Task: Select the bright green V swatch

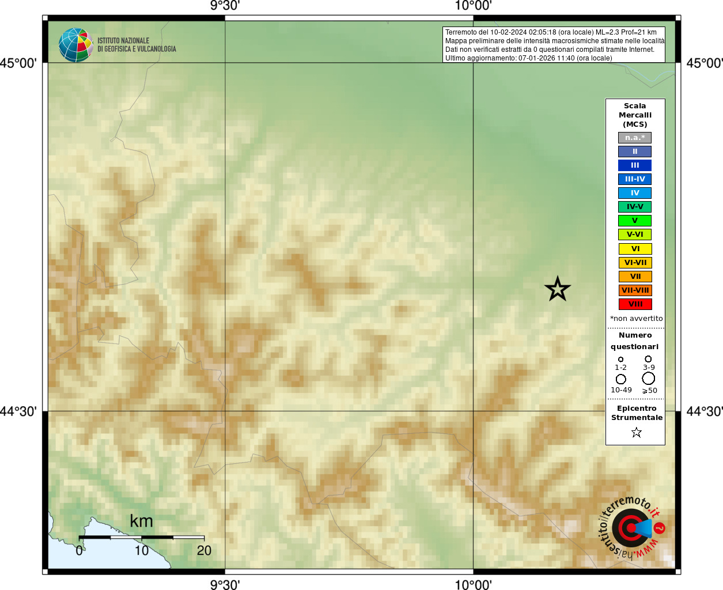Action: click(x=635, y=221)
